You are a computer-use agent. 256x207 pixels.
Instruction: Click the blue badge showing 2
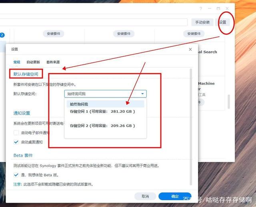coord(2,35)
